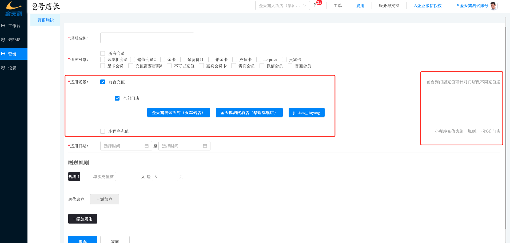The height and width of the screenshot is (243, 510).
Task: Click the 保存 button
Action: 83,240
